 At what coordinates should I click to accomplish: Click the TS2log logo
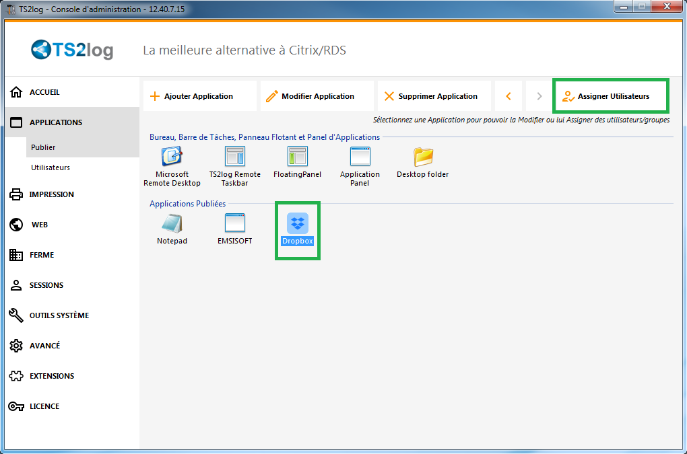pyautogui.click(x=72, y=50)
